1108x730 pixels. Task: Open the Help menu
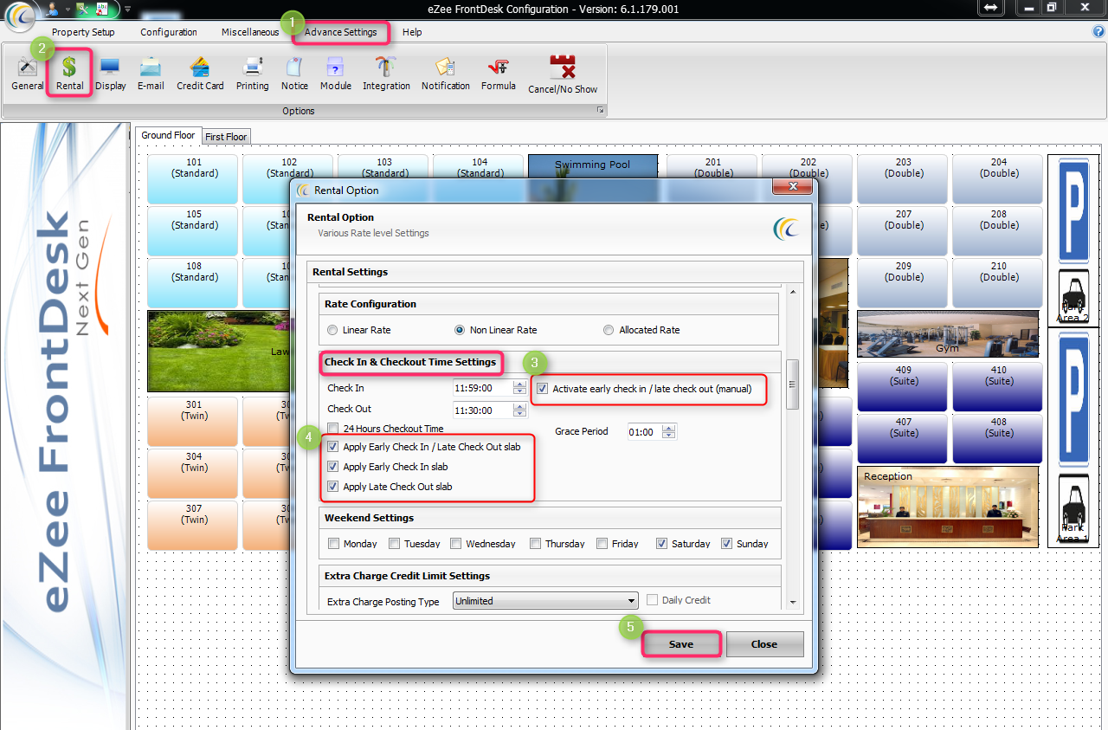click(412, 32)
